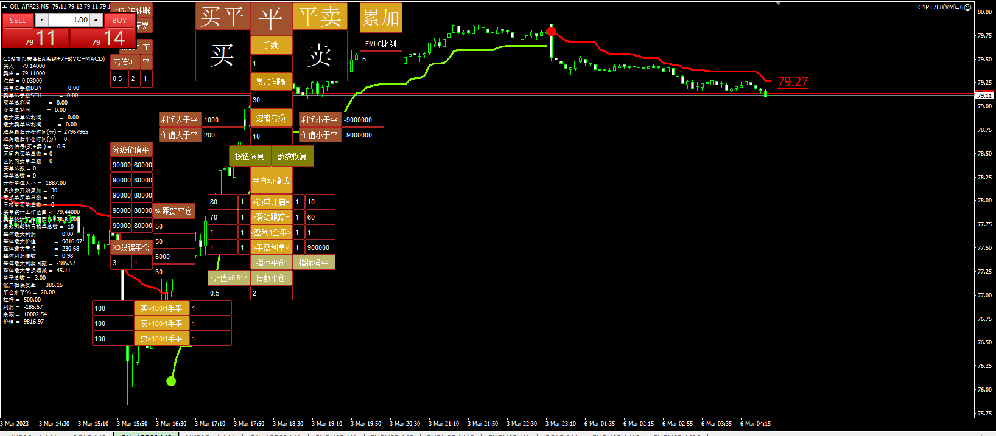This screenshot has height=436, width=996.
Task: Toggle the 半自动模式 semi-auto mode
Action: point(272,181)
